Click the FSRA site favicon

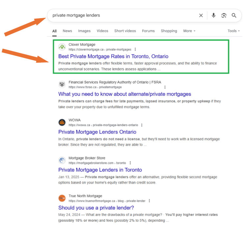coord(62,84)
